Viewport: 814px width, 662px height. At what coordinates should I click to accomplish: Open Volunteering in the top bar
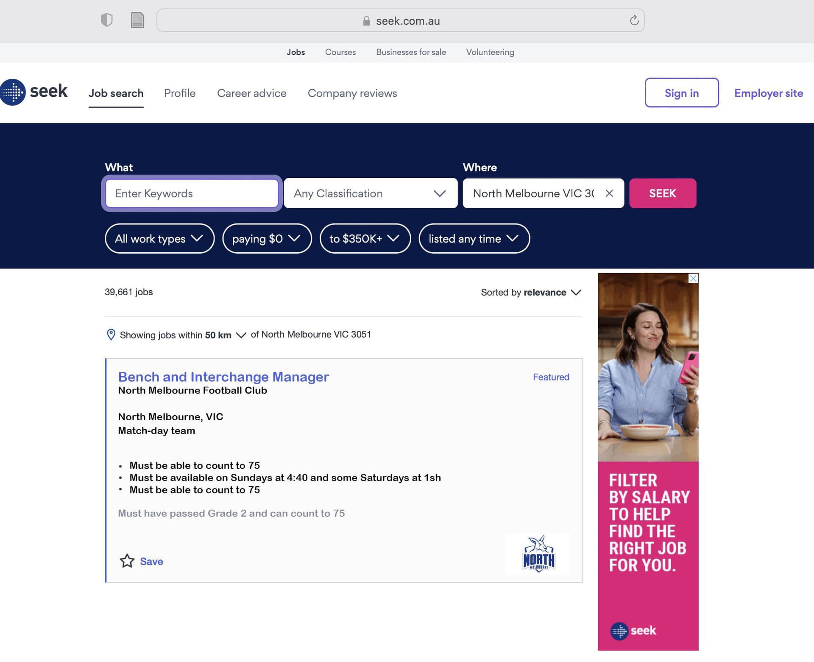click(490, 52)
